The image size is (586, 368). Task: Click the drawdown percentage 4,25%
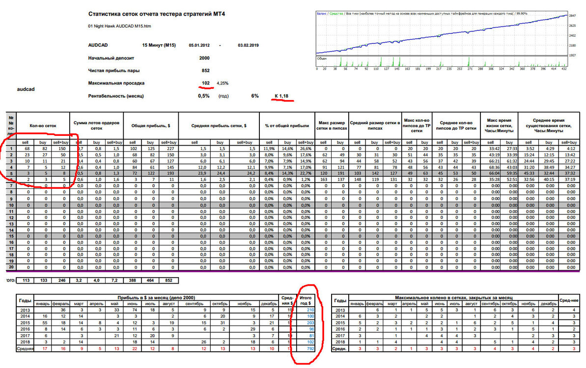click(223, 83)
